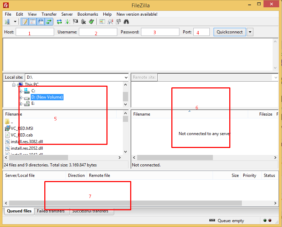The height and width of the screenshot is (227, 282).
Task: Toggle synchronized browsing mode
Action: point(118,22)
